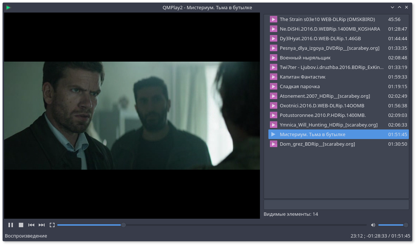Screen dimensions: 417x246
Task: Click the video icon beside Dy3lHyat entry
Action: click(x=273, y=39)
